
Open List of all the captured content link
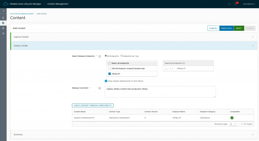pyautogui.click(x=22, y=14)
